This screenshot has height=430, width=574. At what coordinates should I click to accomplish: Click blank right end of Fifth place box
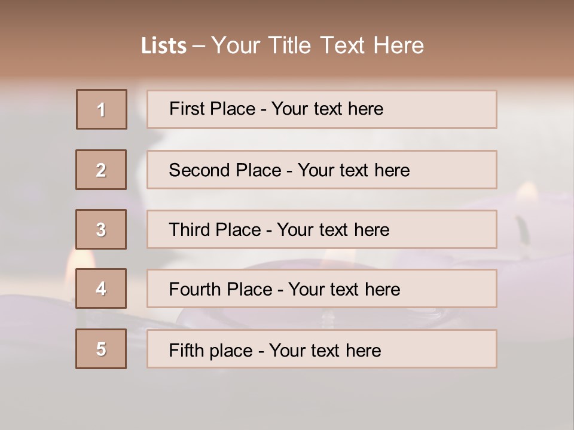click(454, 349)
